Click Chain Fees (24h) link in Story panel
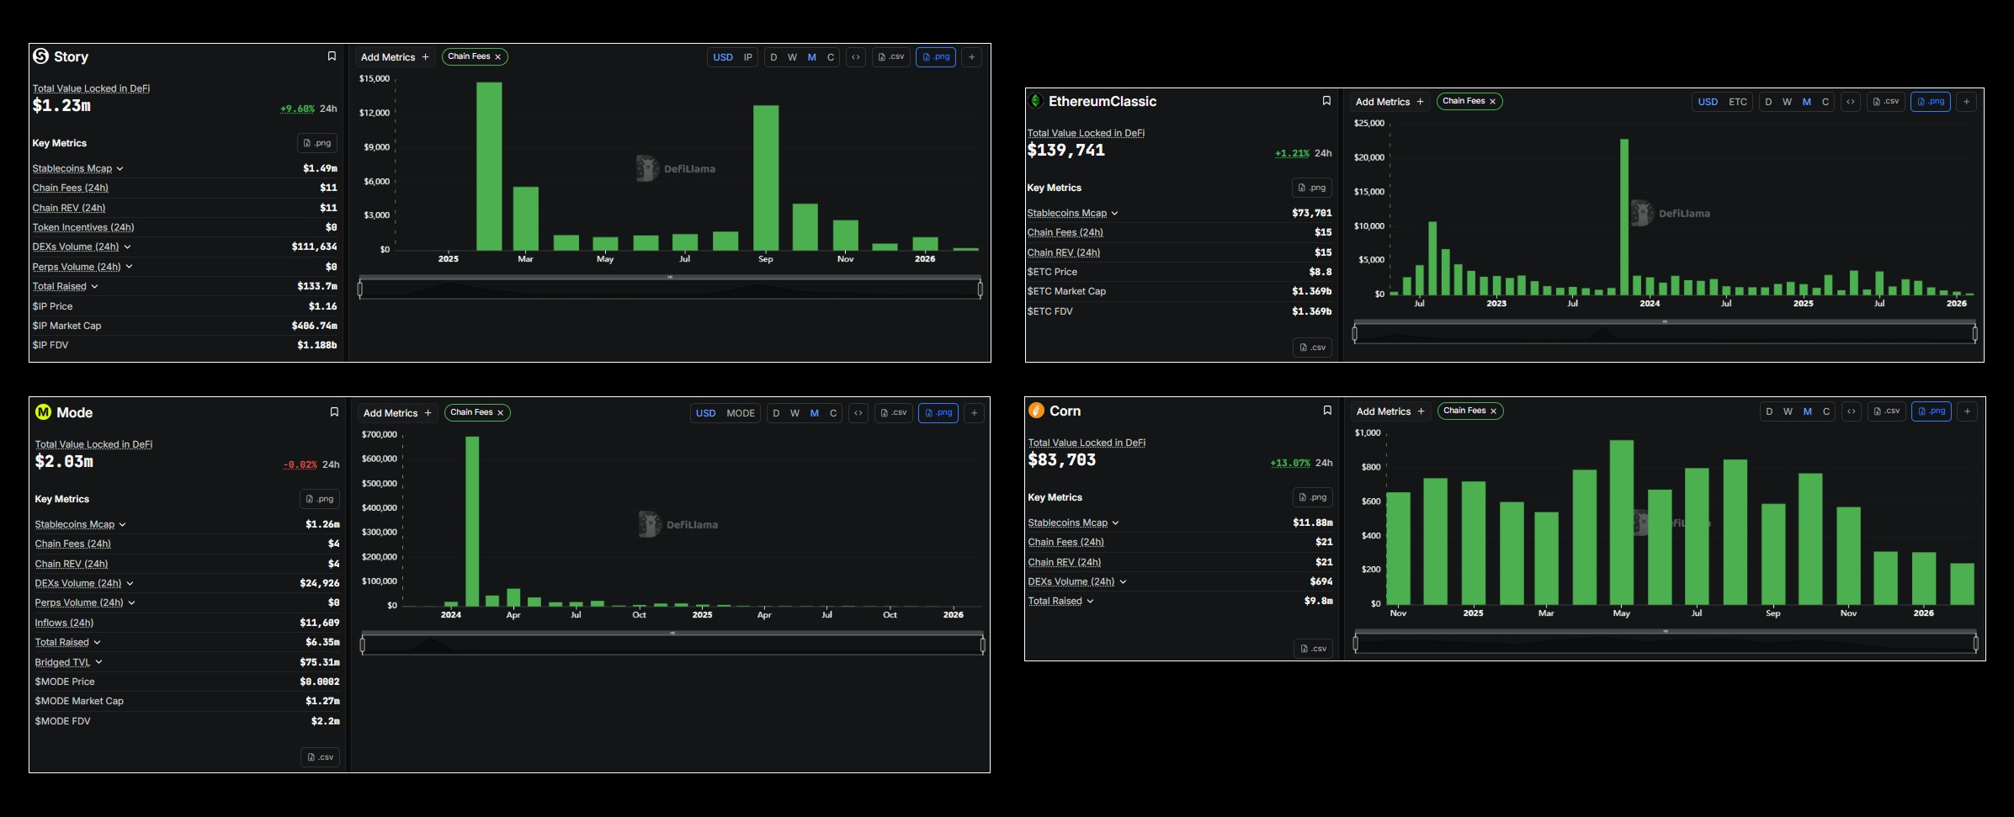This screenshot has height=817, width=2014. pyautogui.click(x=71, y=188)
